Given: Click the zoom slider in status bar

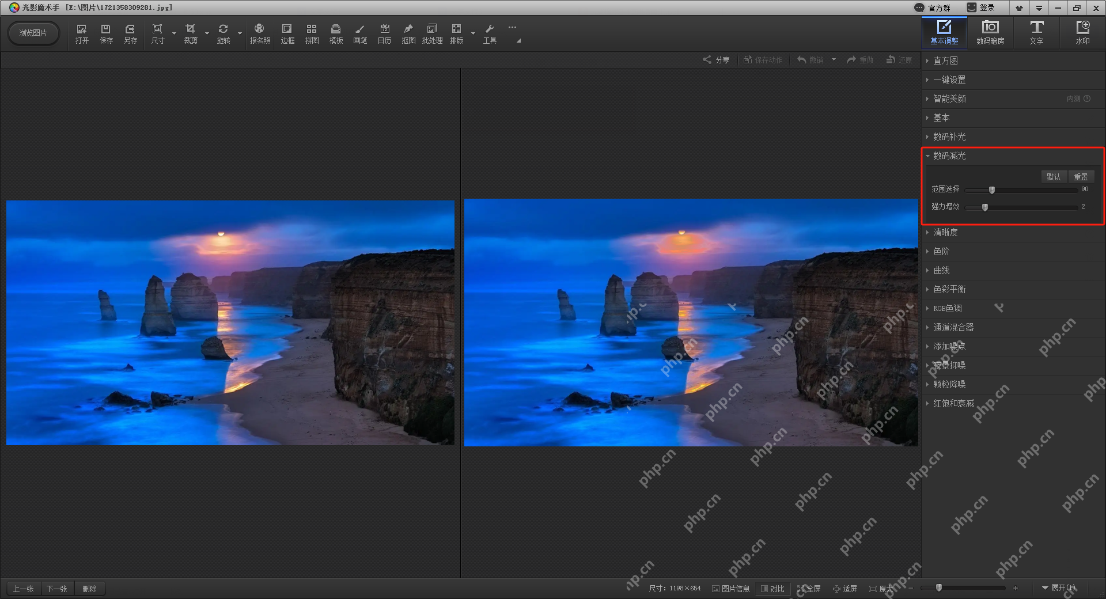Looking at the screenshot, I should click(x=963, y=588).
